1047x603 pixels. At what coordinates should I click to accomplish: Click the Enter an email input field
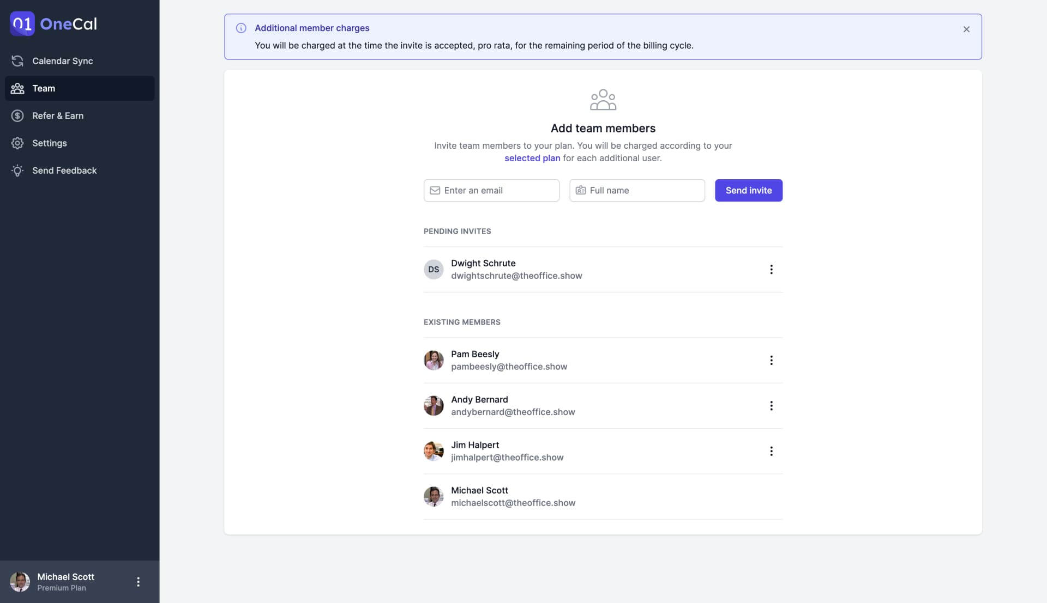point(491,190)
